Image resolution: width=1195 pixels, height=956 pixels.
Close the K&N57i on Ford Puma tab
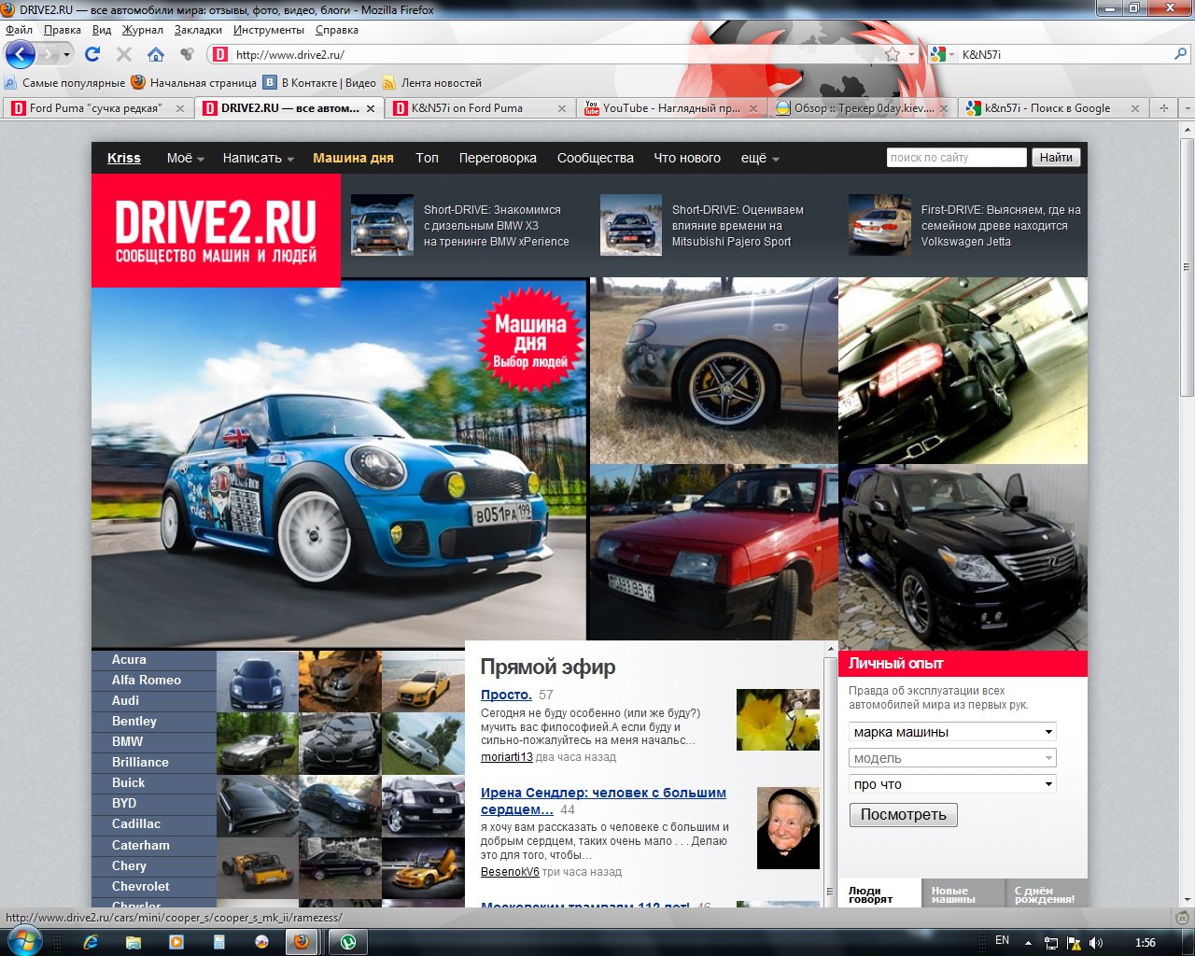[x=562, y=108]
